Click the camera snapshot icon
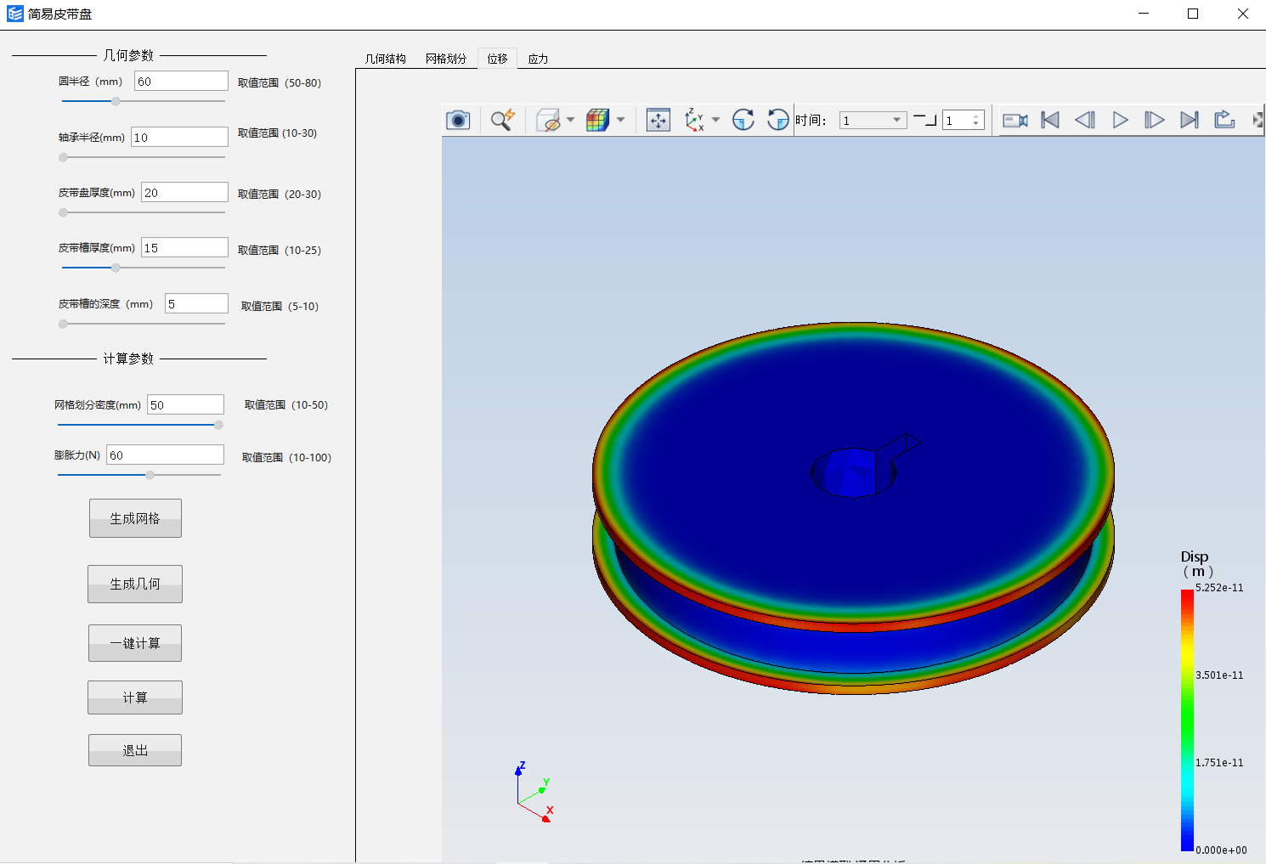 [458, 120]
